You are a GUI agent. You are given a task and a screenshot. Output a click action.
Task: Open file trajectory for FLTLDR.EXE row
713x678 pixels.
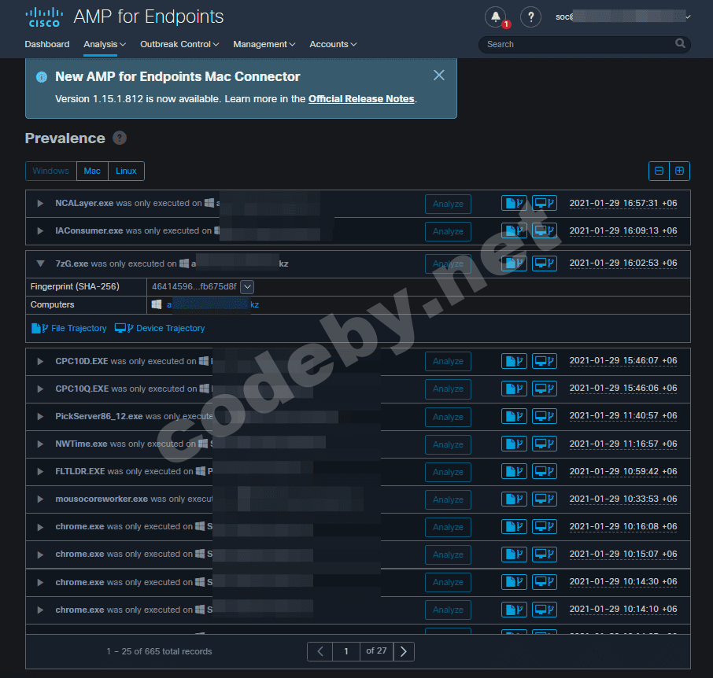pos(514,472)
